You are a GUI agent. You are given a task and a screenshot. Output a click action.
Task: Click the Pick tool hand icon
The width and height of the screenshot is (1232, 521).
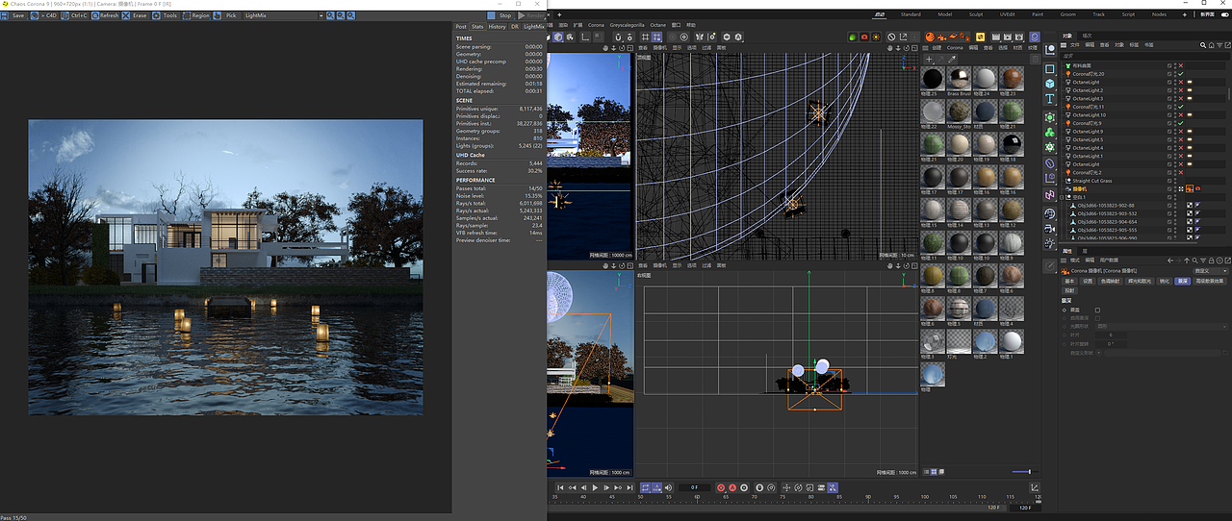coord(218,15)
